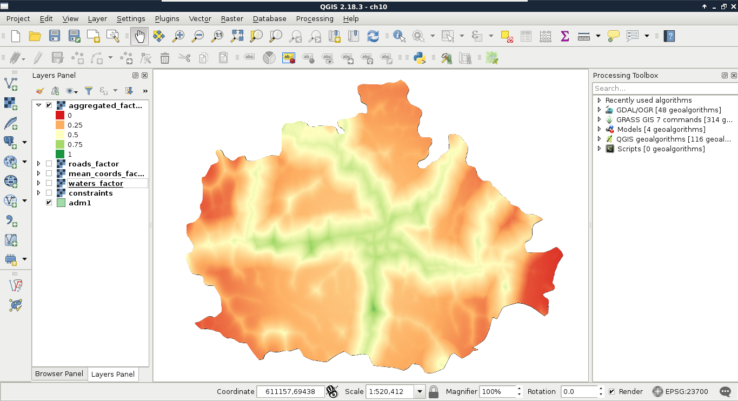Toggle the Render checkbox in status bar

click(611, 391)
